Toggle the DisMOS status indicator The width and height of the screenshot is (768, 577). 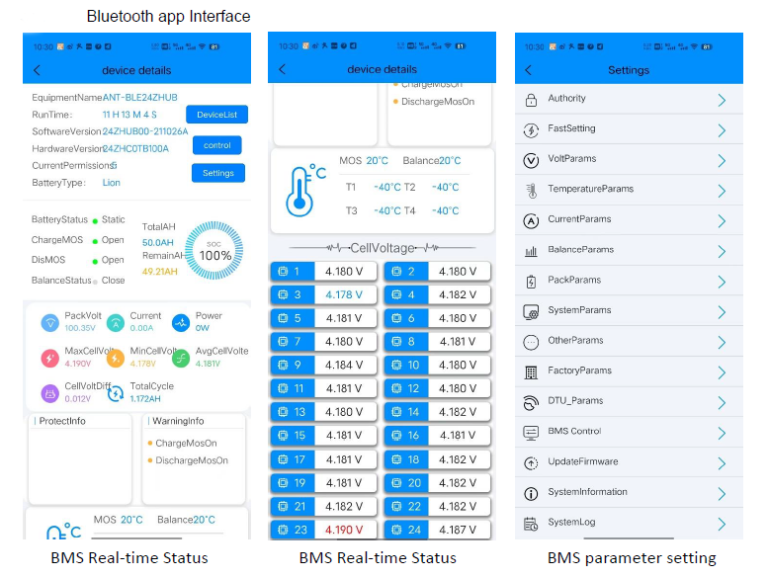tap(95, 262)
